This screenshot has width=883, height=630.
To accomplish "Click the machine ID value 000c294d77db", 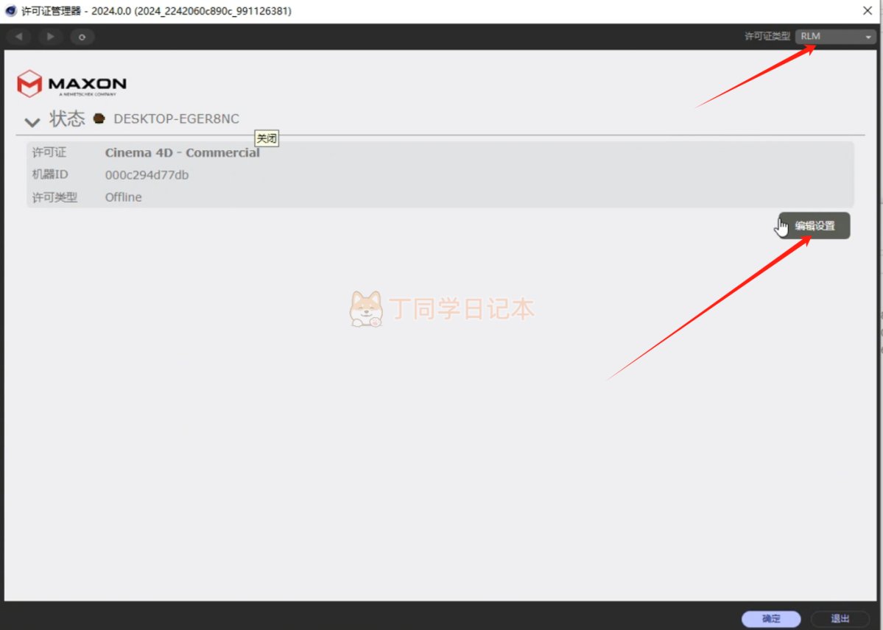I will pyautogui.click(x=147, y=175).
